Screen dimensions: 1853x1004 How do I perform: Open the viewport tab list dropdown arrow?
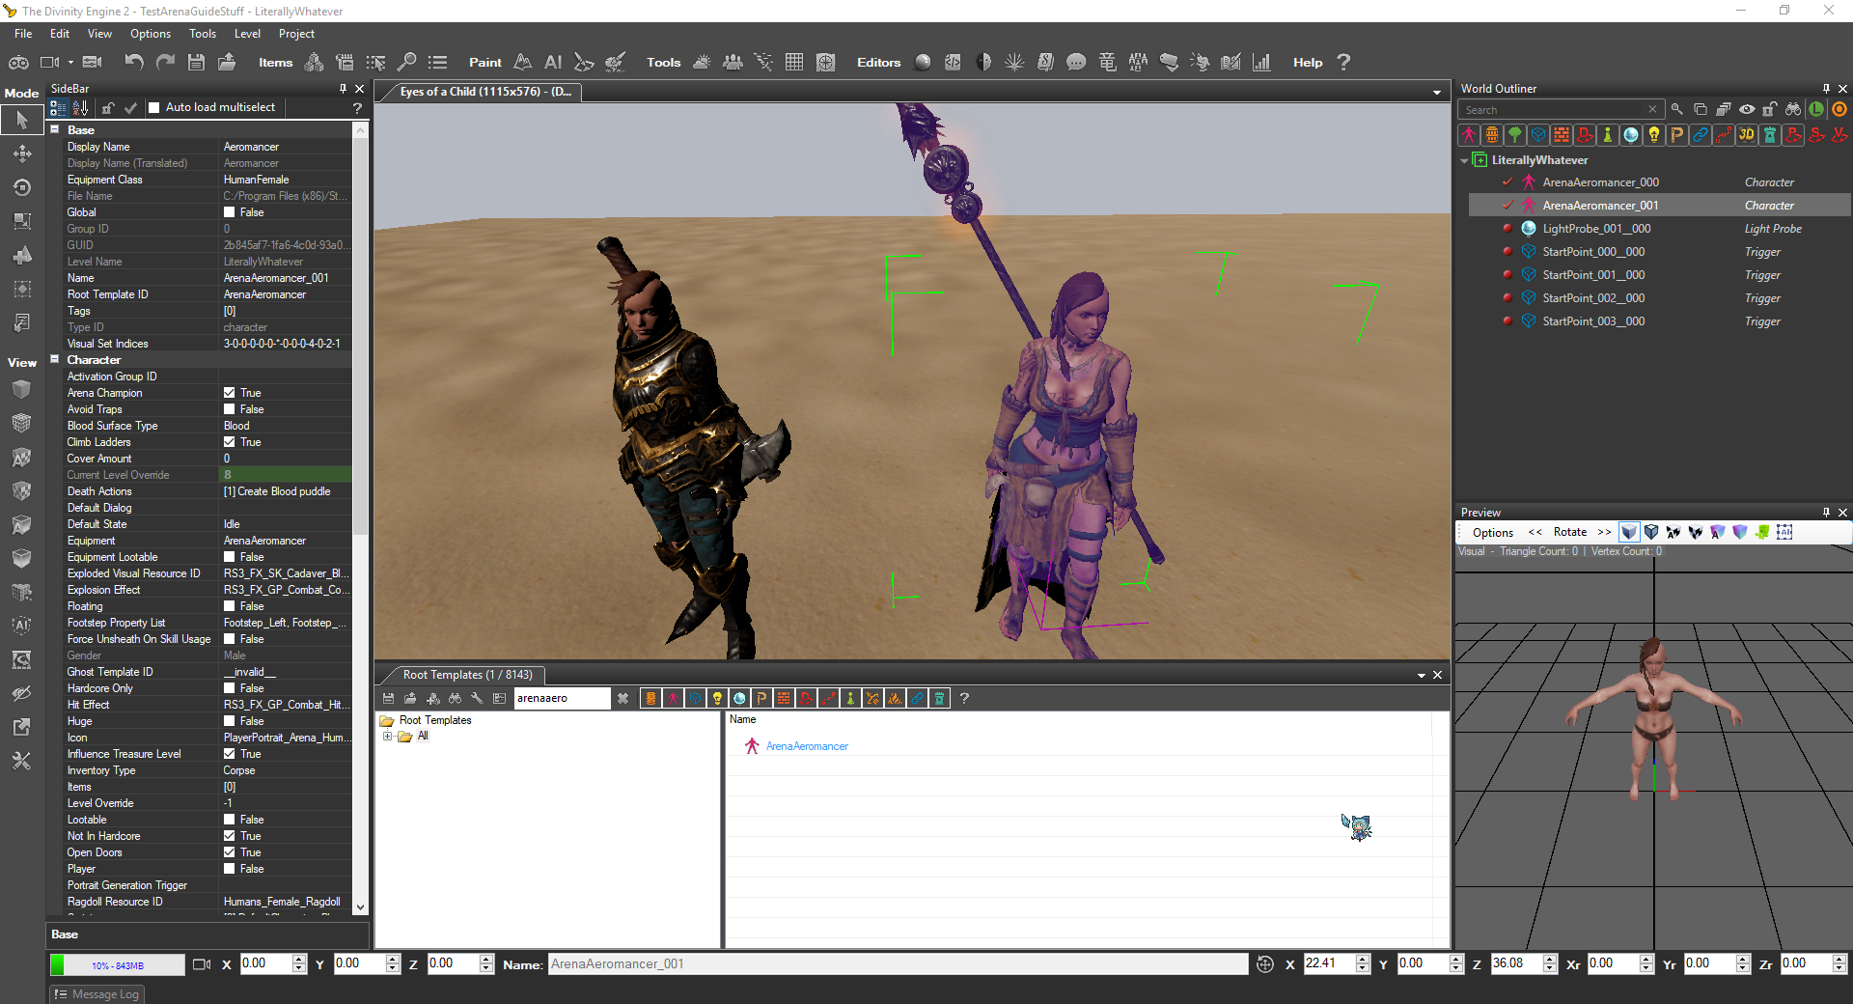tap(1437, 93)
